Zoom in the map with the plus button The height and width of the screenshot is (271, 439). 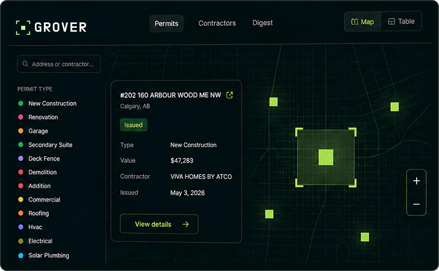click(x=416, y=181)
